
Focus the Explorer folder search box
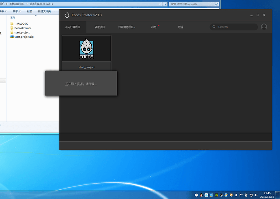pyautogui.click(x=194, y=4)
